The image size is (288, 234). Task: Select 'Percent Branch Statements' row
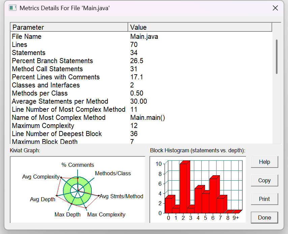pyautogui.click(x=141, y=61)
